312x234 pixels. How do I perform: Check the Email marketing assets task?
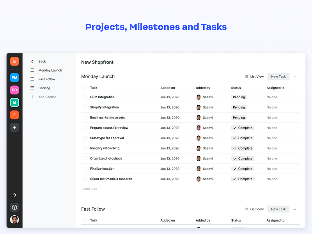coord(85,118)
